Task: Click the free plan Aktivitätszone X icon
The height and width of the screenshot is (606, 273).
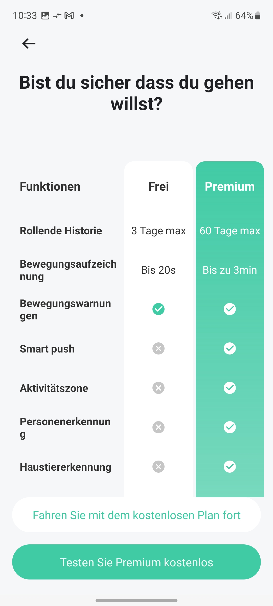Action: pyautogui.click(x=158, y=388)
